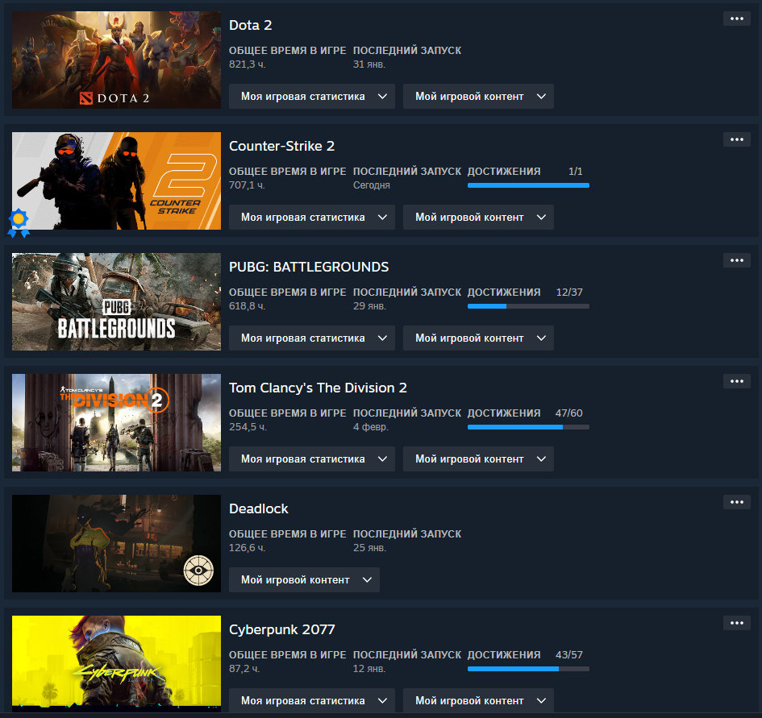Open the ellipsis menu for Cyberpunk 2077
This screenshot has height=718, width=762.
tap(737, 623)
